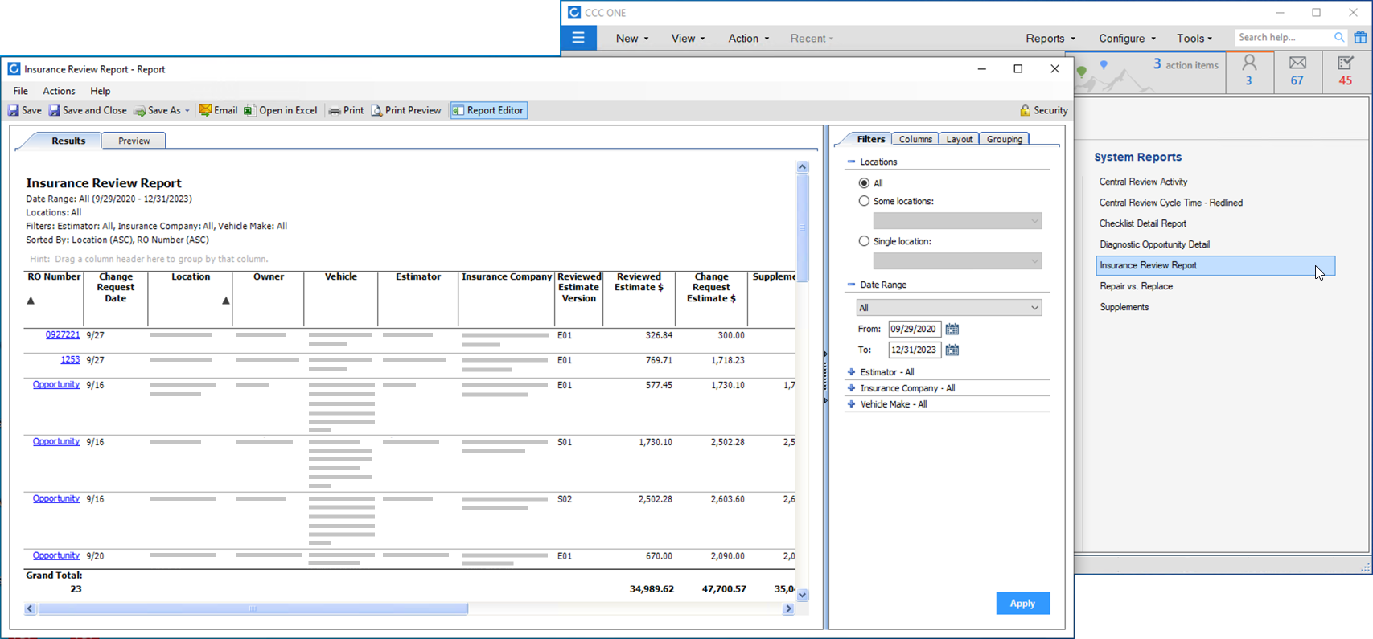Viewport: 1373px width, 639px height.
Task: Select Repair vs. Replace report
Action: click(x=1136, y=286)
